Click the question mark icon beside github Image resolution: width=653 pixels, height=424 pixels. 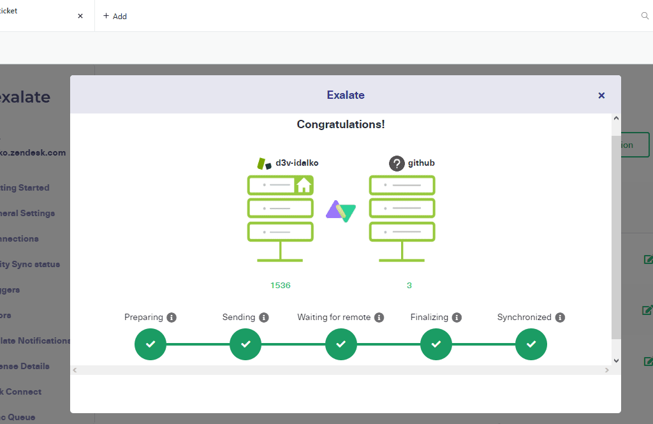397,163
